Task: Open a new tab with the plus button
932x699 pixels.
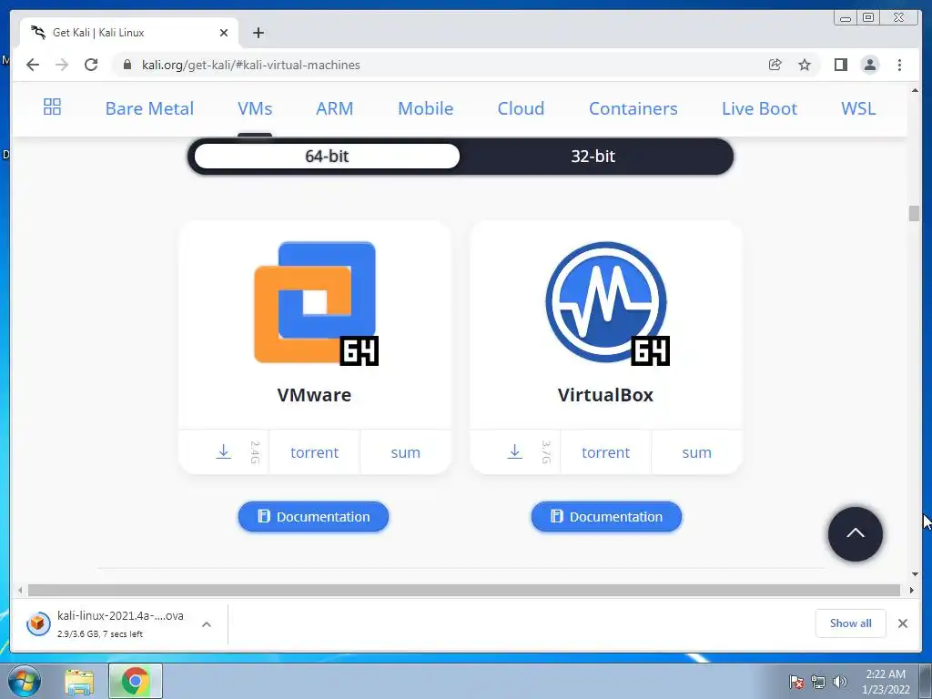Action: click(258, 33)
